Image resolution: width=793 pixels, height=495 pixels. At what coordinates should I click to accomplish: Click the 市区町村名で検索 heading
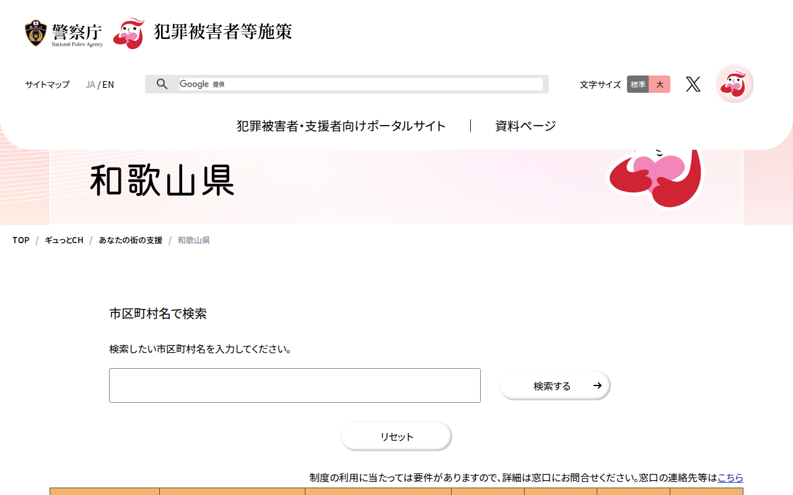click(x=158, y=314)
